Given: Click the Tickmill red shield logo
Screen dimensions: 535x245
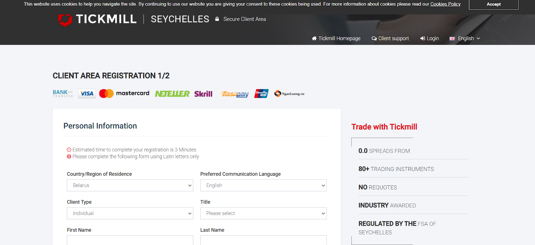Looking at the screenshot, I should coord(65,20).
